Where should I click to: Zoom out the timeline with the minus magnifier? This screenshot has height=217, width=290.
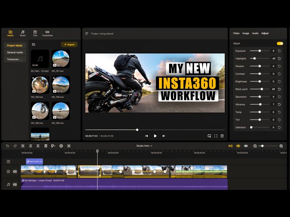point(255,146)
